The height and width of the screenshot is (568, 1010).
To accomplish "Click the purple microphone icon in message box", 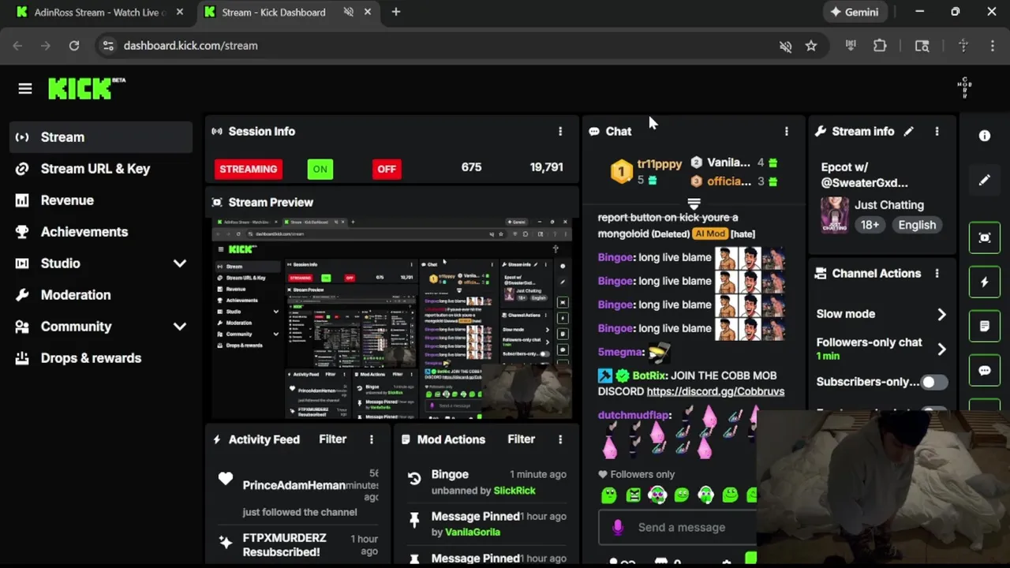I will (618, 527).
